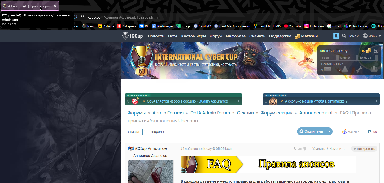Open iCCup.Announce author profile

coord(151,148)
